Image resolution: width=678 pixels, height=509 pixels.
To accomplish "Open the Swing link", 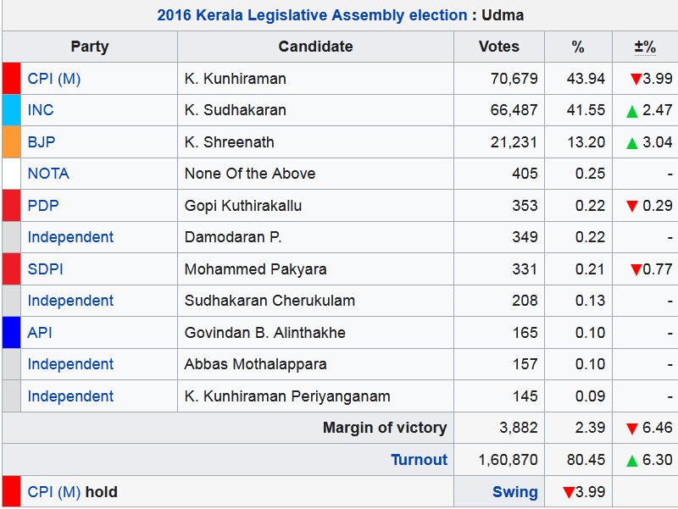I will 514,492.
